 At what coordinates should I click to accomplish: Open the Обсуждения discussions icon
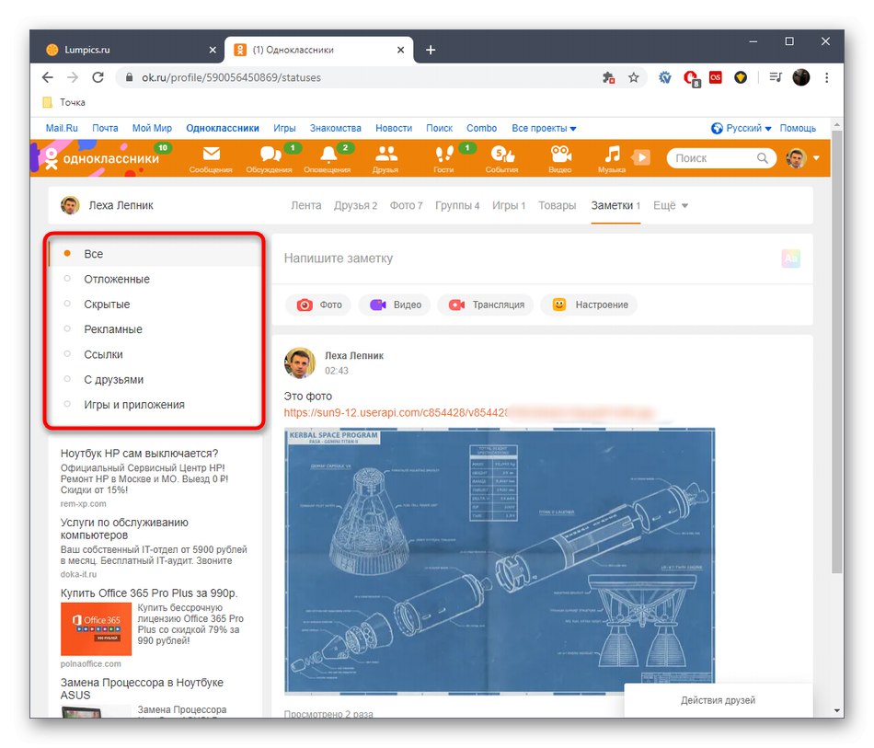click(x=270, y=158)
